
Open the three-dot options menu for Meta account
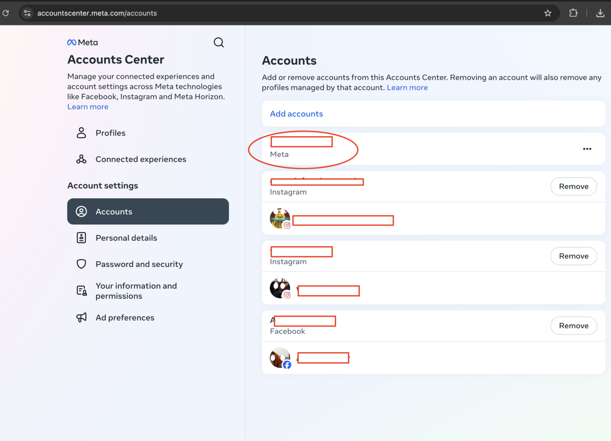click(x=587, y=149)
